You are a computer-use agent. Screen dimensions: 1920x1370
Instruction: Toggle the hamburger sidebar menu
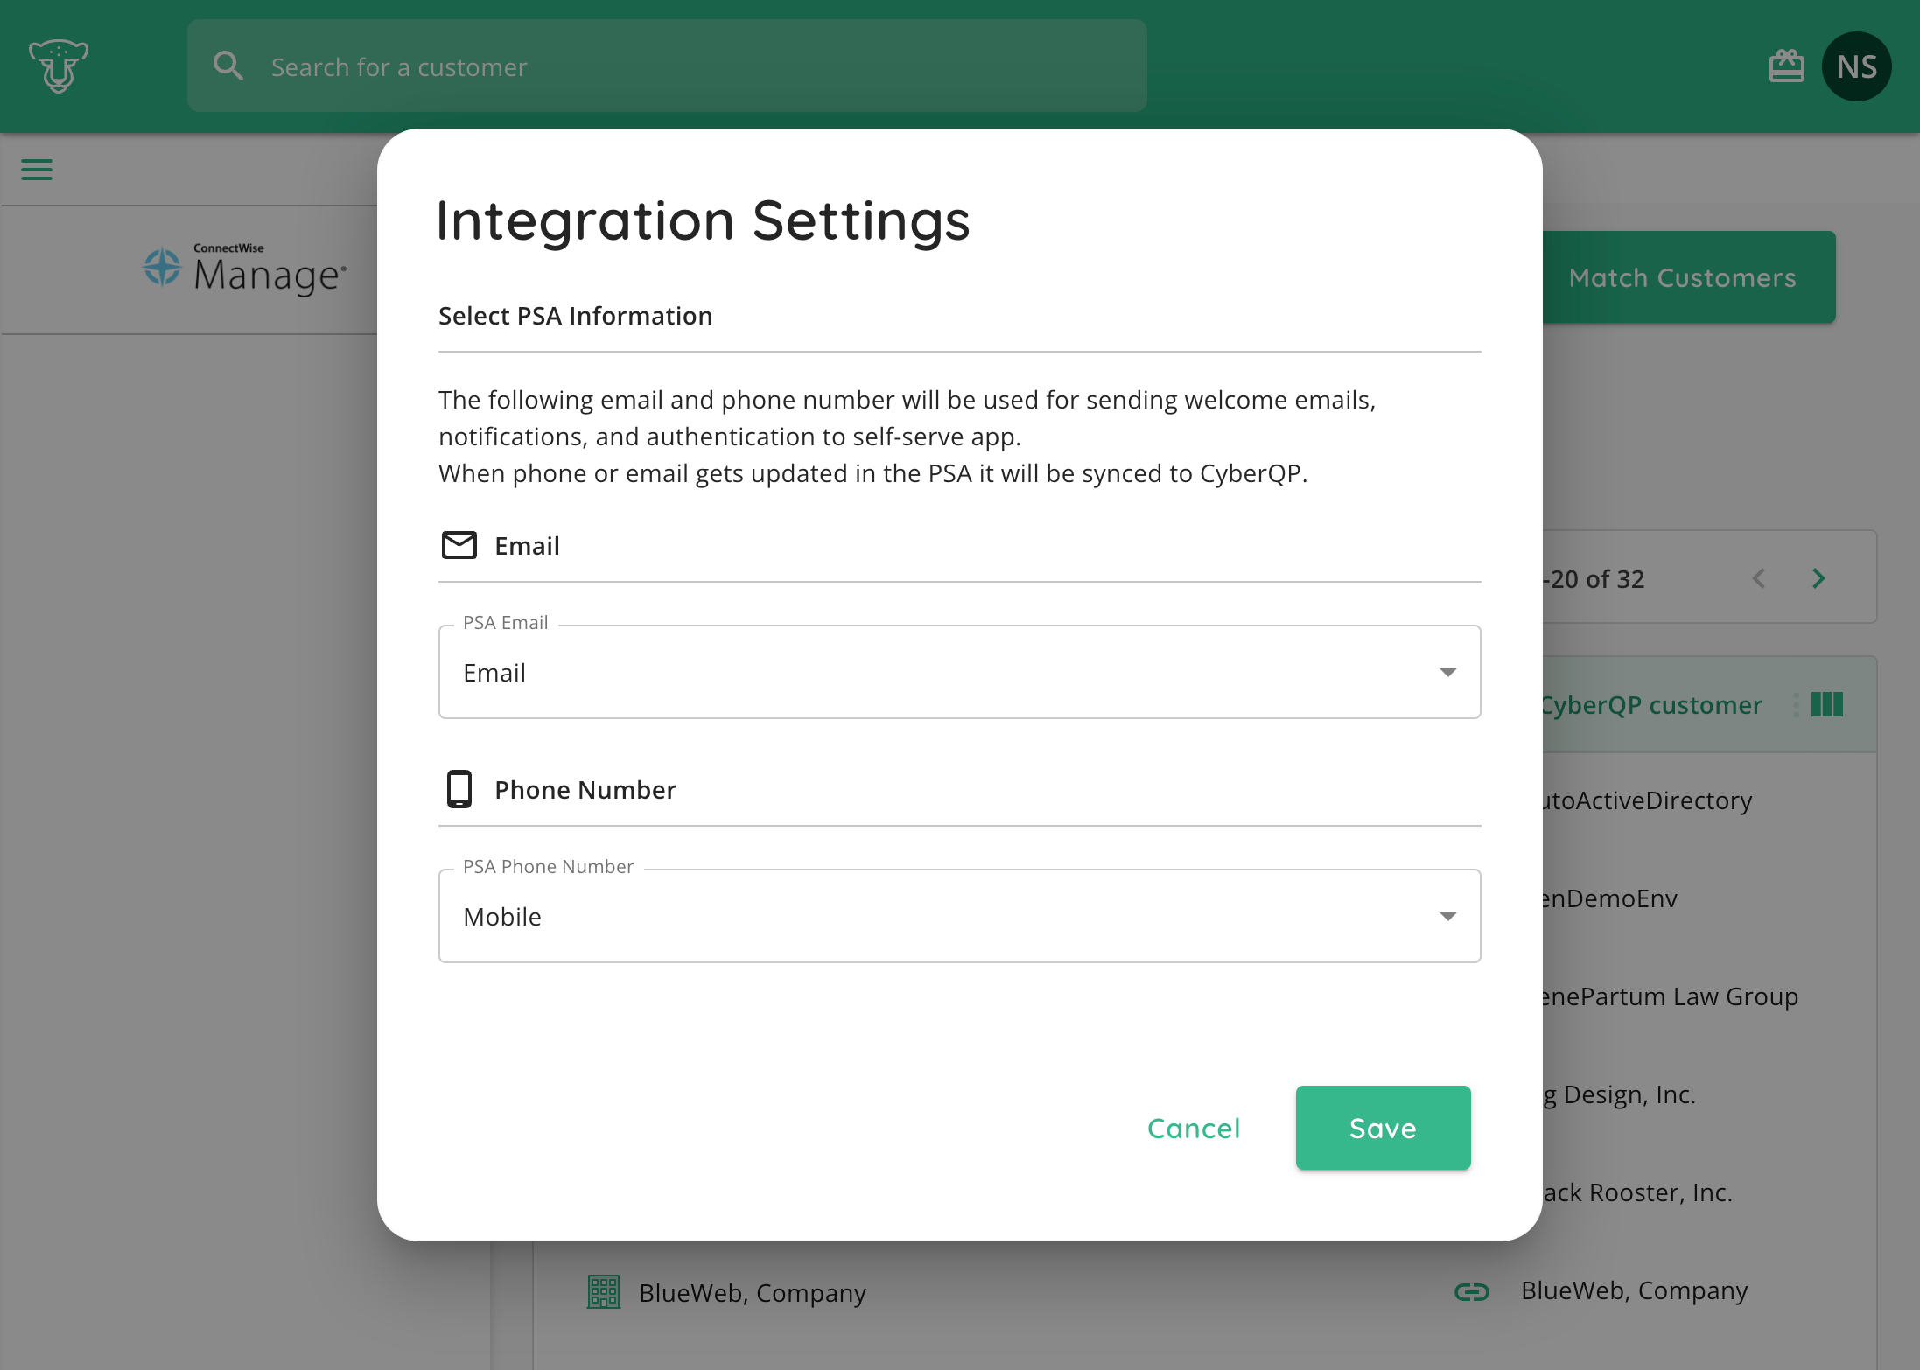tap(37, 170)
